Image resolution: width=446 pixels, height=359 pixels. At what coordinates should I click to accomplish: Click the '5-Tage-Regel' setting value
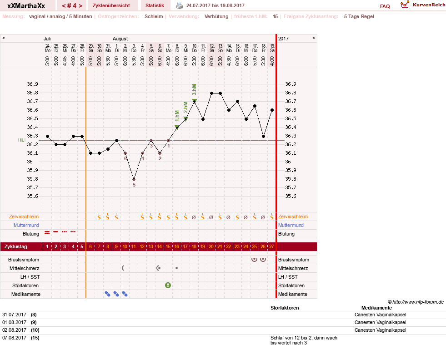click(x=359, y=16)
